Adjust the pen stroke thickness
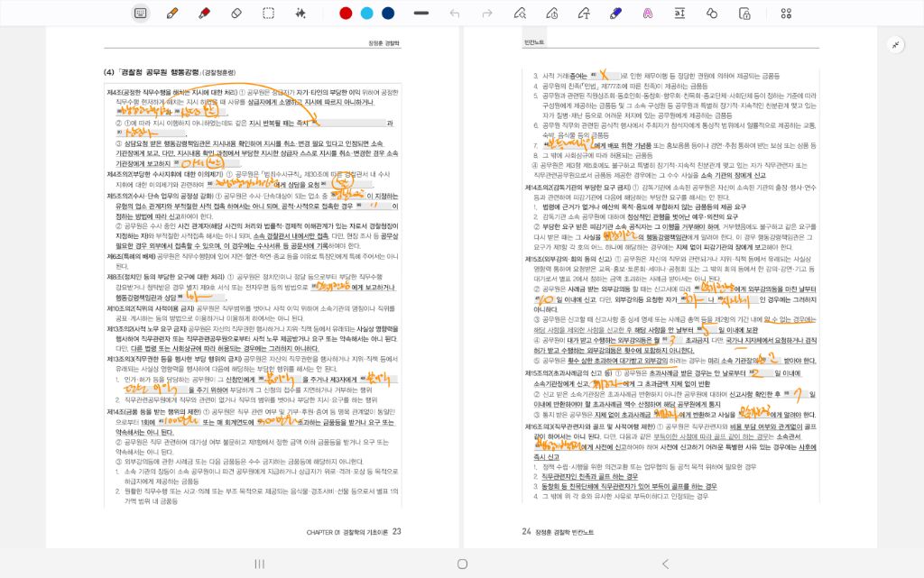 click(420, 13)
